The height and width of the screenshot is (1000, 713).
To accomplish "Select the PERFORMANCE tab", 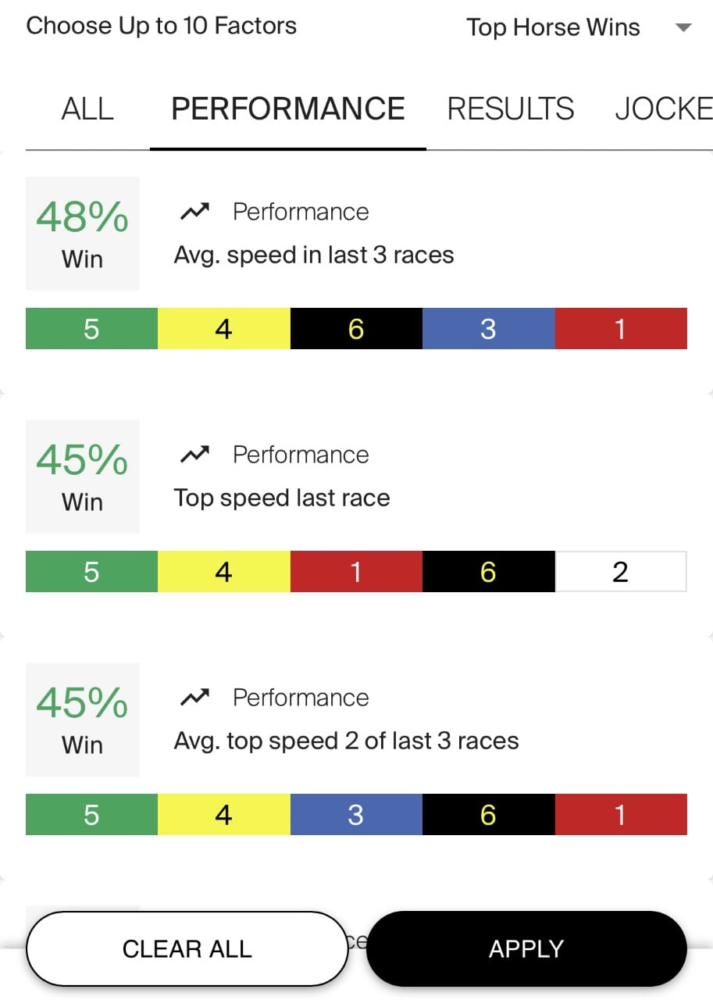I will click(x=288, y=109).
